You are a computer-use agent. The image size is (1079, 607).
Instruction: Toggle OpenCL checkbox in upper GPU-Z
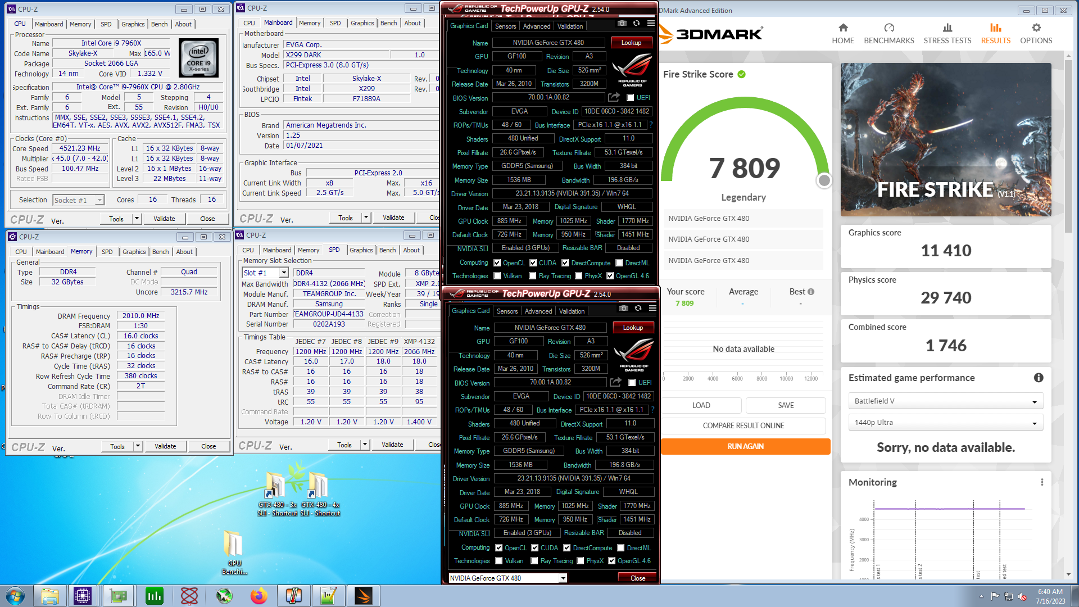click(497, 263)
